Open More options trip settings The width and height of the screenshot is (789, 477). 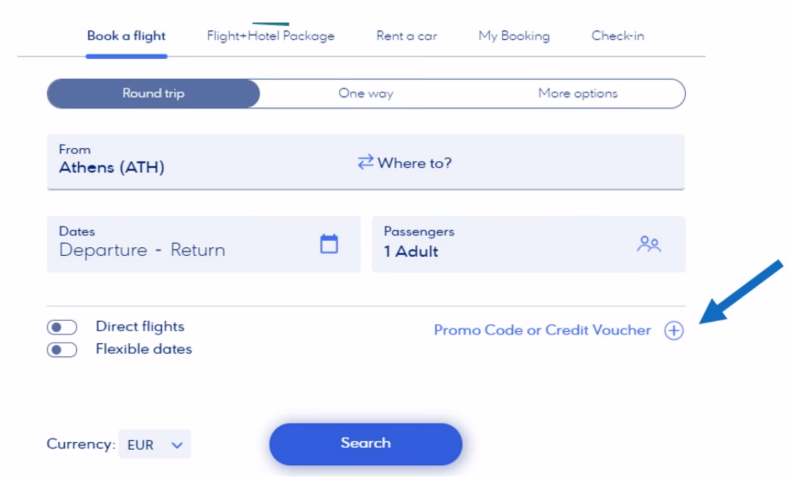click(577, 93)
